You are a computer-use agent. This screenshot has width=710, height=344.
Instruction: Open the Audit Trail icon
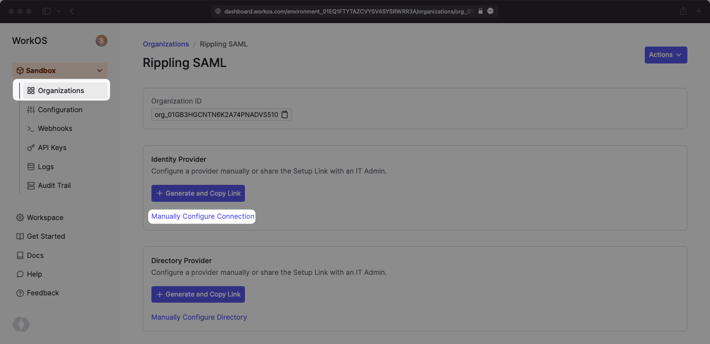click(31, 186)
